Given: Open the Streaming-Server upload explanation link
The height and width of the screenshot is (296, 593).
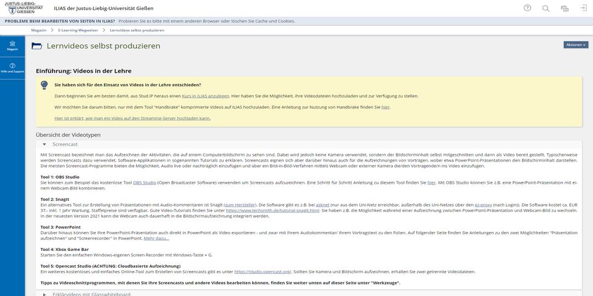Looking at the screenshot, I should 133,118.
